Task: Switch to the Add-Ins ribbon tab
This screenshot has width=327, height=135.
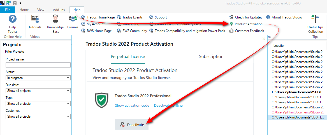Action: 59,10
